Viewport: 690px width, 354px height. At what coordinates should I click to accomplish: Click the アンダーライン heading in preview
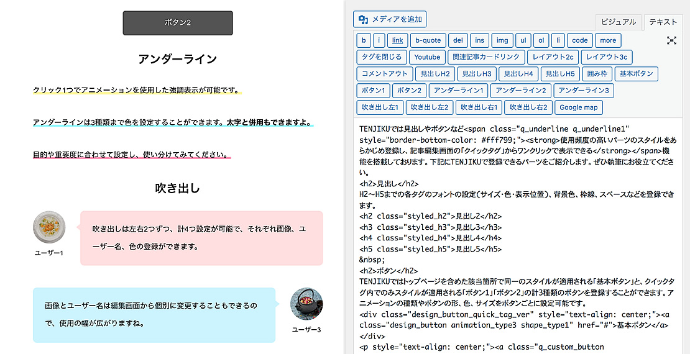(178, 59)
